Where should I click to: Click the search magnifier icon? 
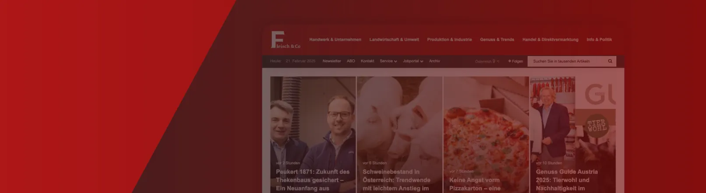pos(610,61)
